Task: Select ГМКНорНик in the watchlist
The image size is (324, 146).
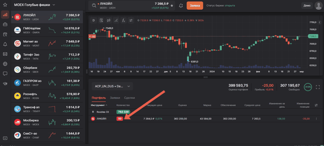Action: click(x=47, y=30)
